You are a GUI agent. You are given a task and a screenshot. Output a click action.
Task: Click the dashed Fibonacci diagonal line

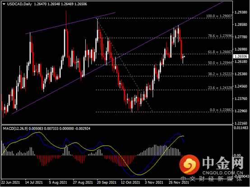pos(125,65)
